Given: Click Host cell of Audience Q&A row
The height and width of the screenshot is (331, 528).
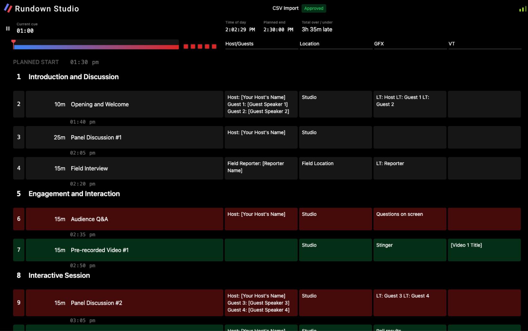Looking at the screenshot, I should (x=261, y=219).
